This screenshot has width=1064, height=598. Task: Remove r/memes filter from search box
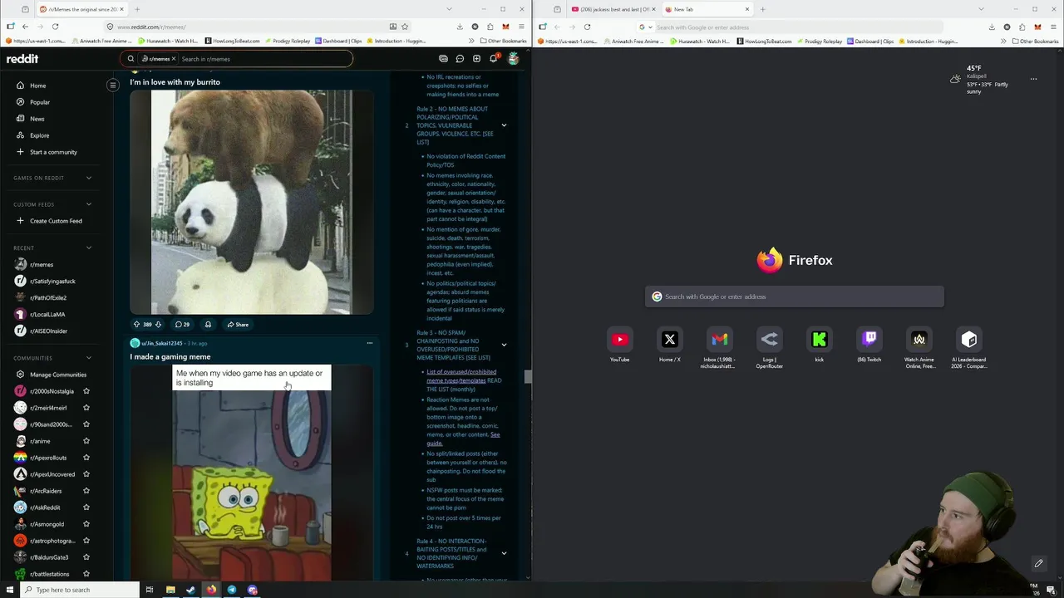pos(174,59)
